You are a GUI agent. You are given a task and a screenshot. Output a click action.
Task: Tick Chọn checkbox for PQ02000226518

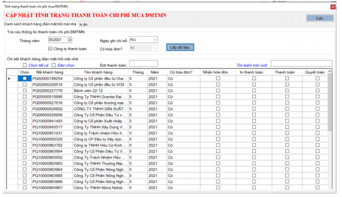25,84
